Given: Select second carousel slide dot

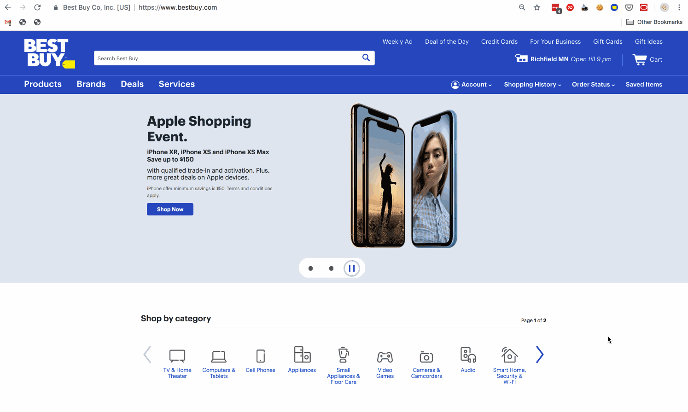Looking at the screenshot, I should pyautogui.click(x=331, y=268).
